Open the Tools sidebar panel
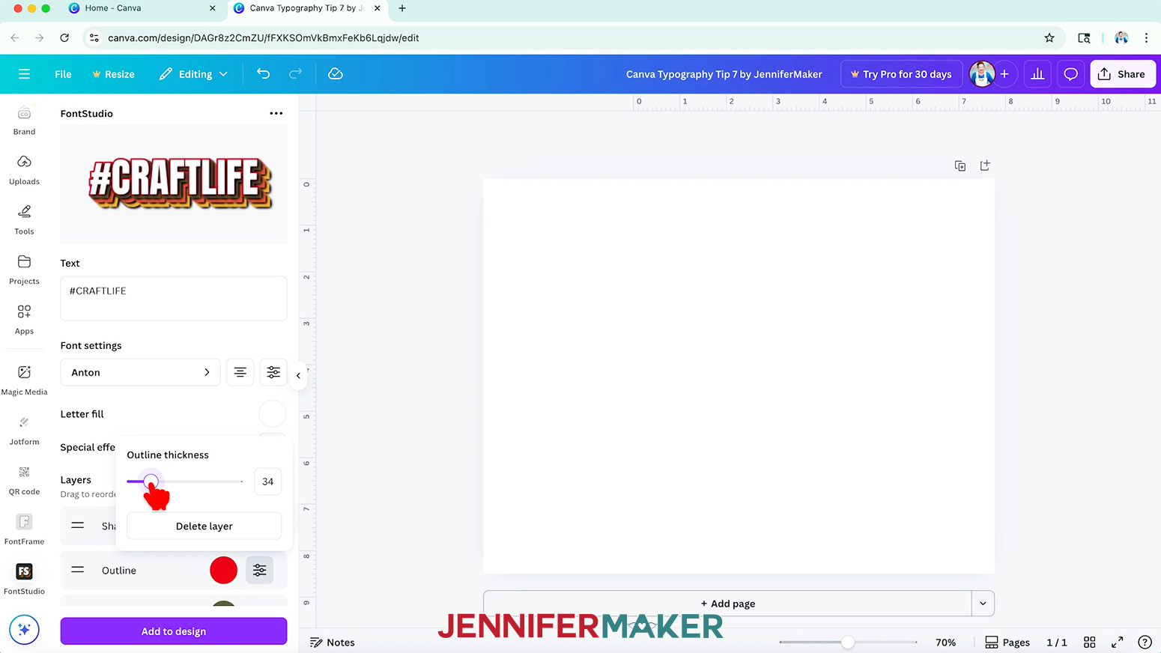1161x653 pixels. pyautogui.click(x=24, y=220)
